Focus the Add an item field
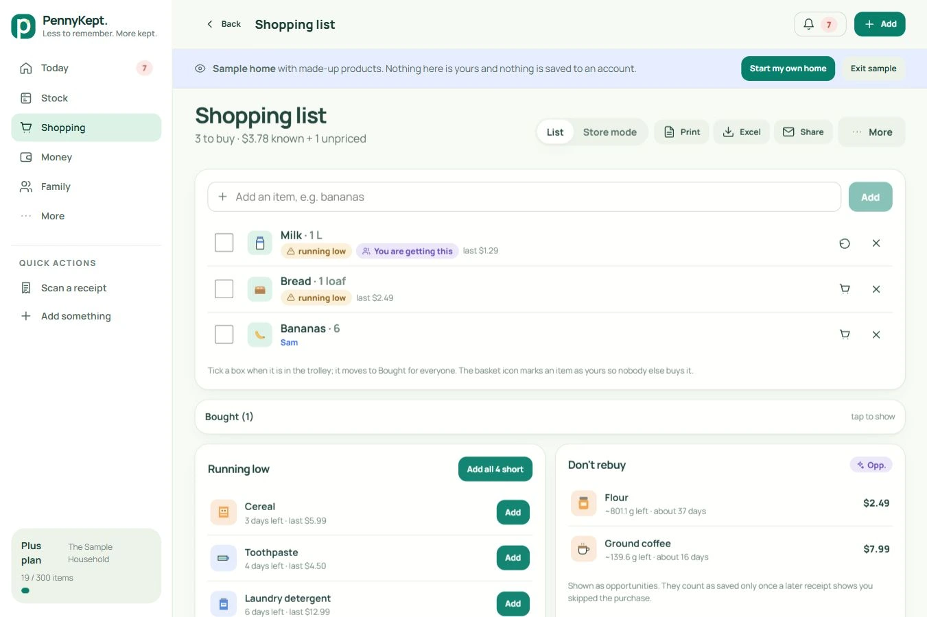Viewport: 927px width, 617px height. tap(524, 197)
